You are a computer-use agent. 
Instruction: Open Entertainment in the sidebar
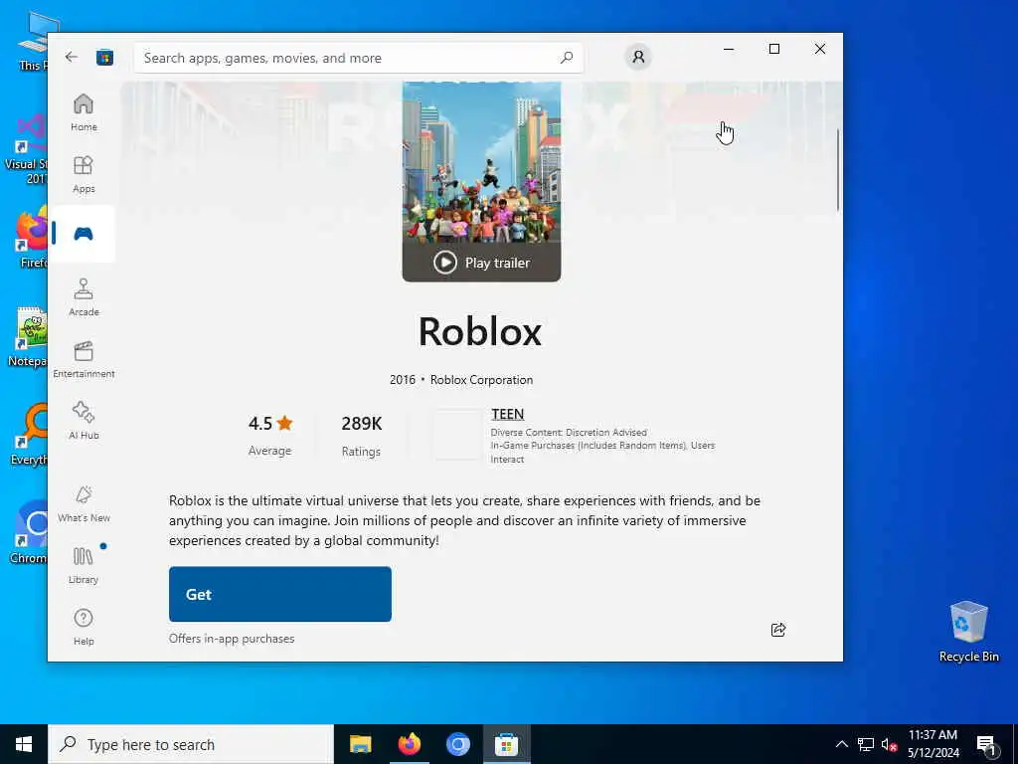pyautogui.click(x=84, y=359)
